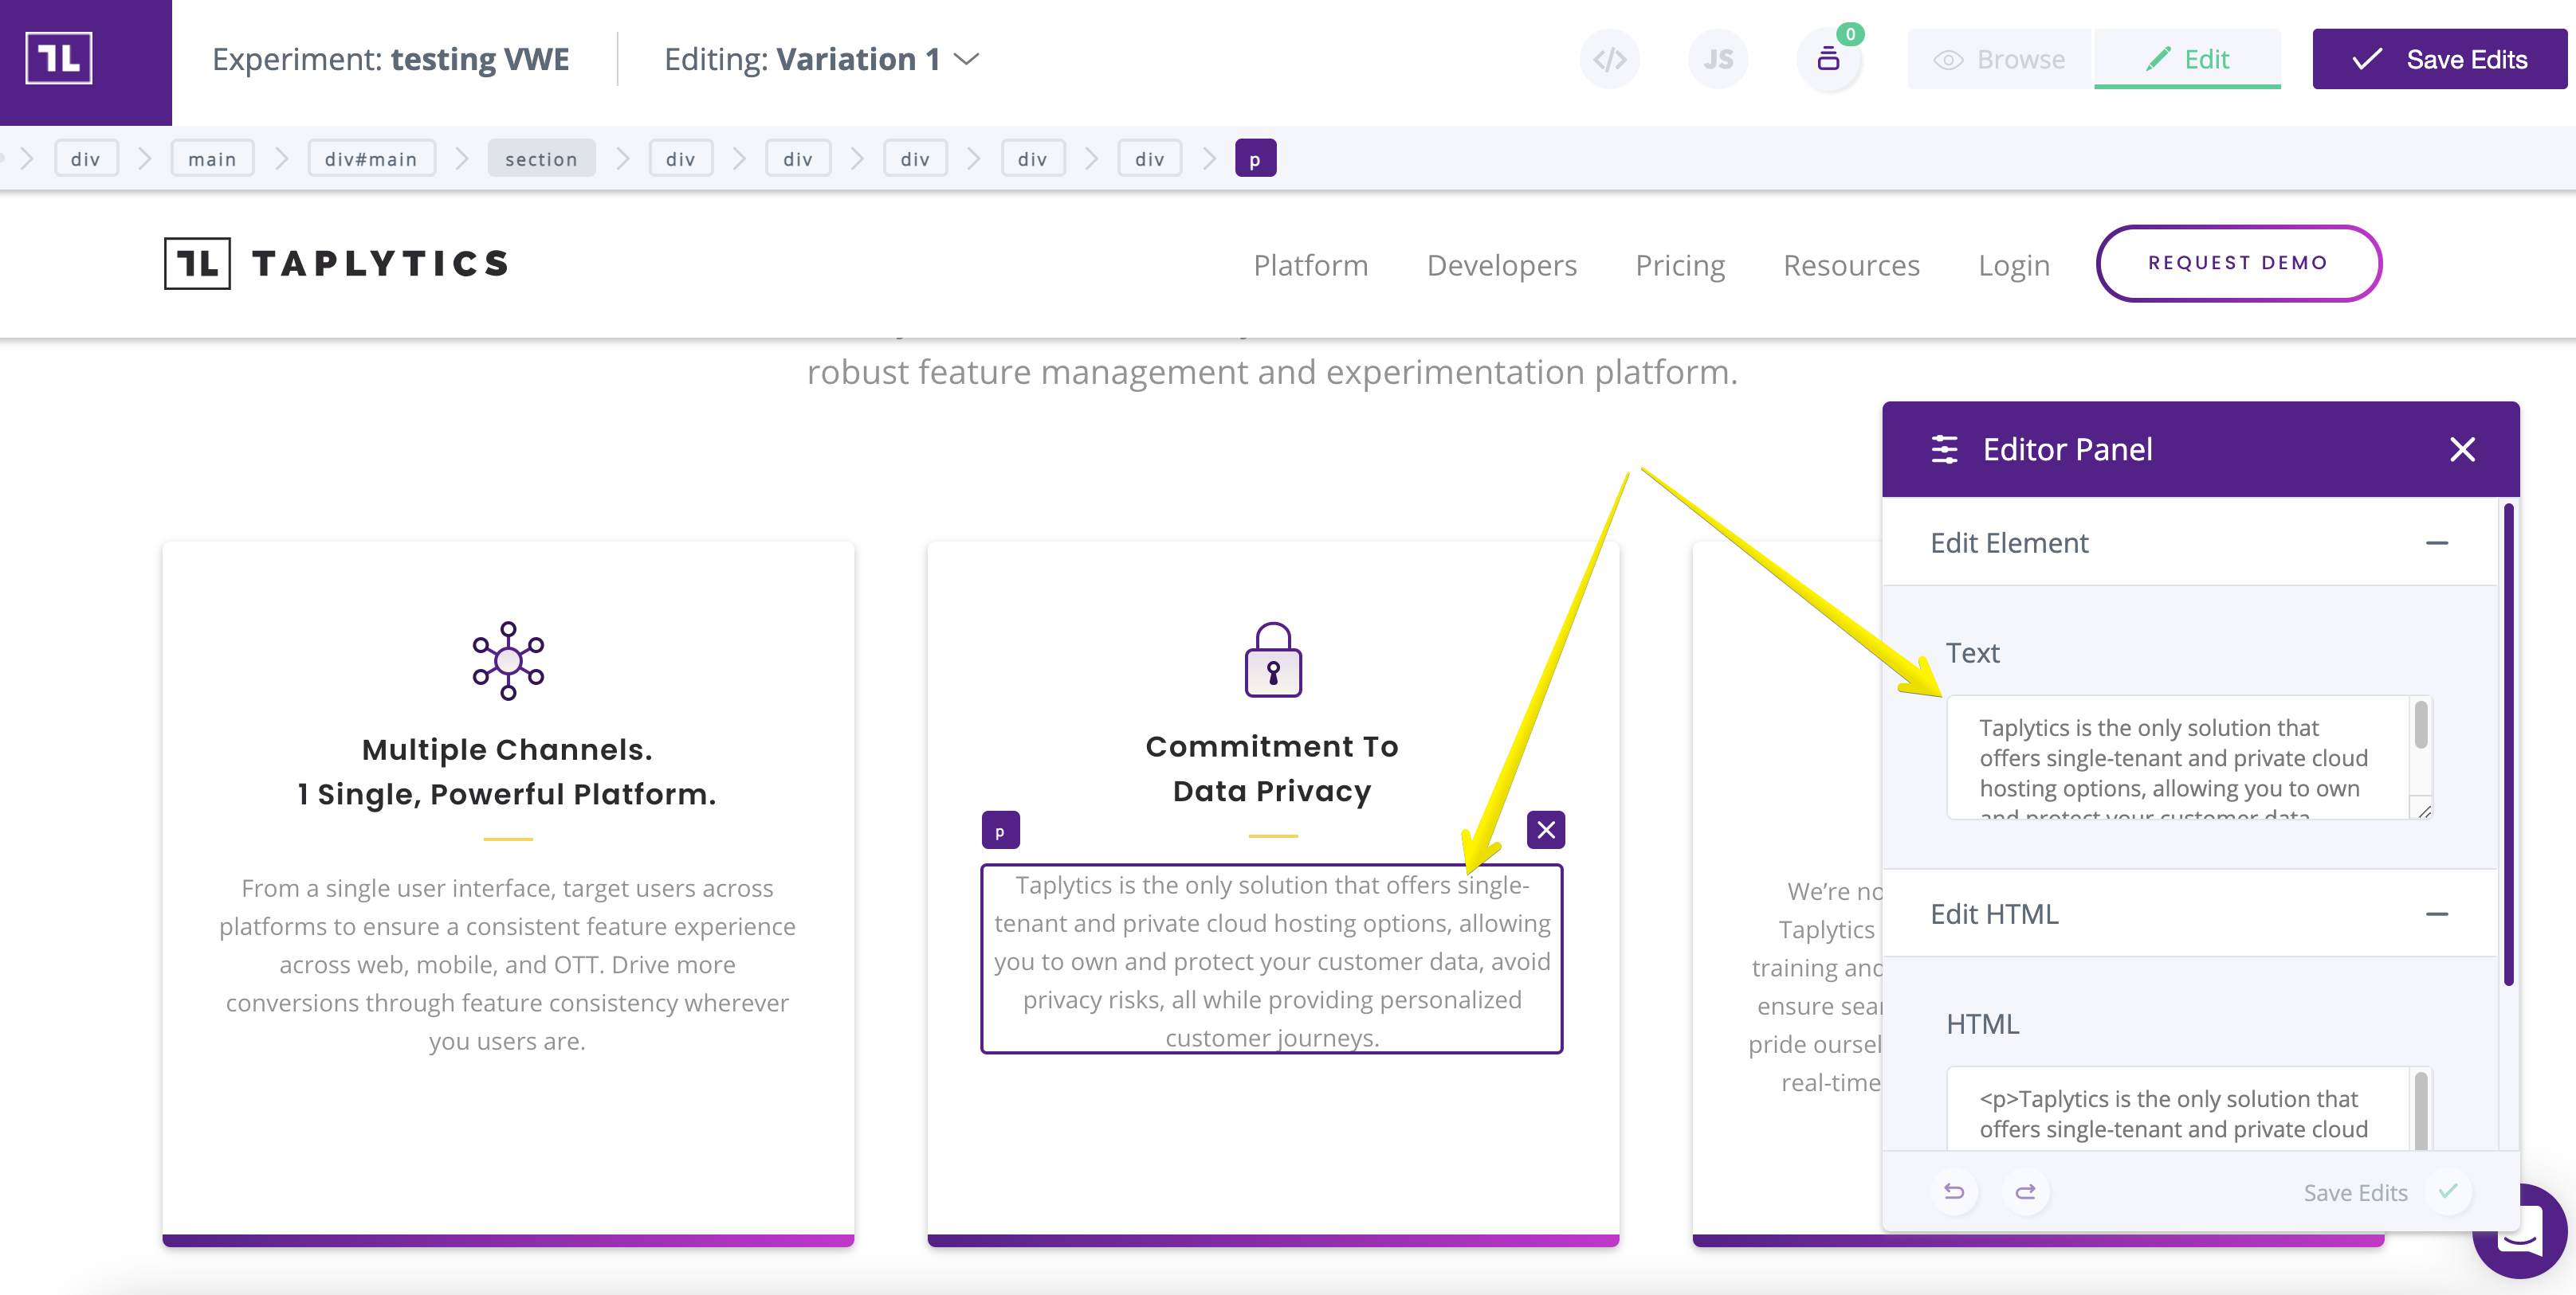Deselect element with the purple X badge
2576x1295 pixels.
(1546, 831)
